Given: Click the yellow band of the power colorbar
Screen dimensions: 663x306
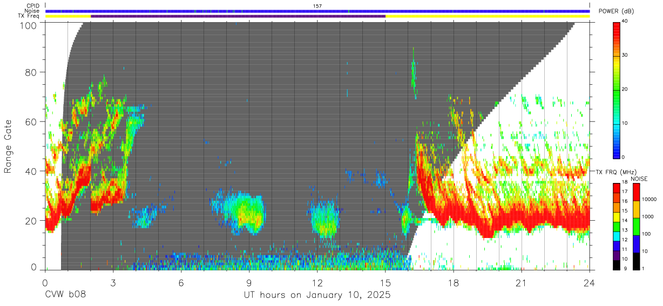Looking at the screenshot, I should 617,63.
